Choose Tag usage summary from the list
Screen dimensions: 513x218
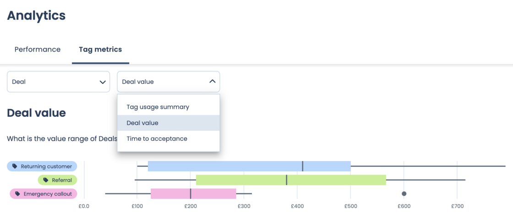click(158, 107)
